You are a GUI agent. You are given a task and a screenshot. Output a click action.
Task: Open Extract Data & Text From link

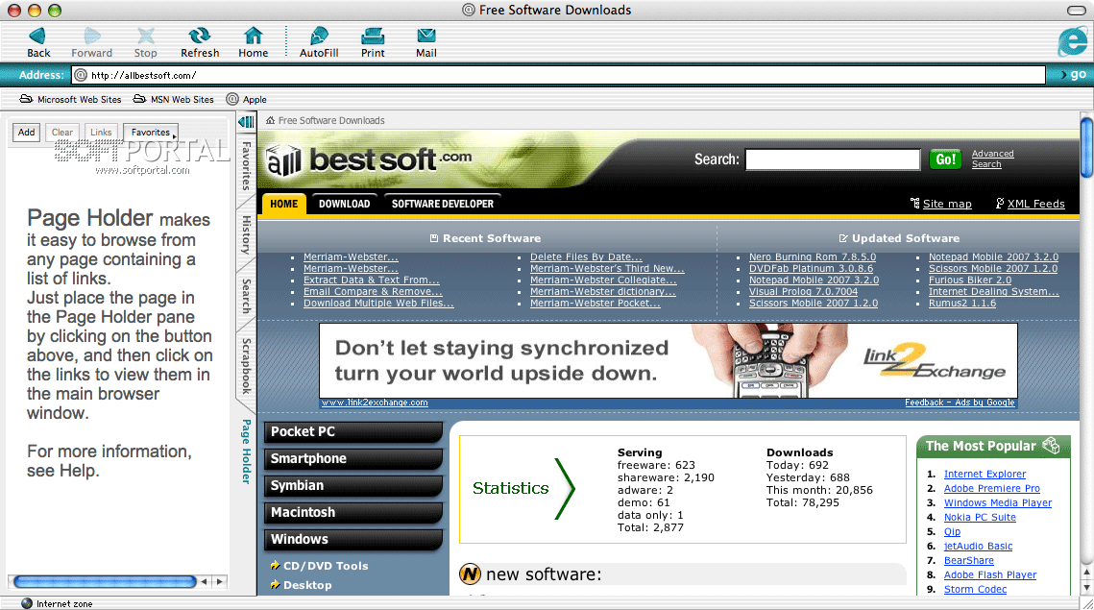[371, 280]
